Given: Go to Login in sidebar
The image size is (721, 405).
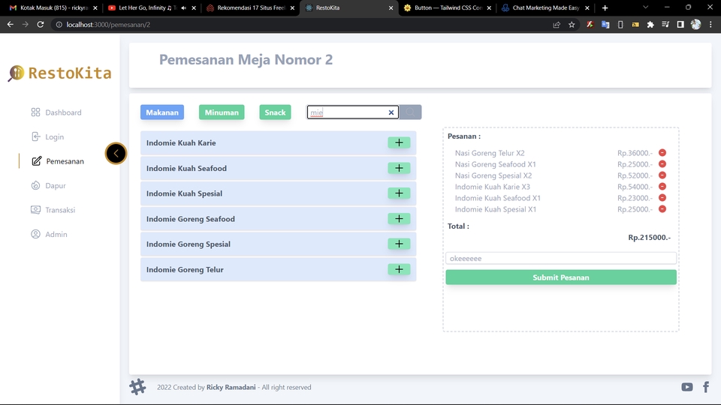Looking at the screenshot, I should click(x=47, y=136).
